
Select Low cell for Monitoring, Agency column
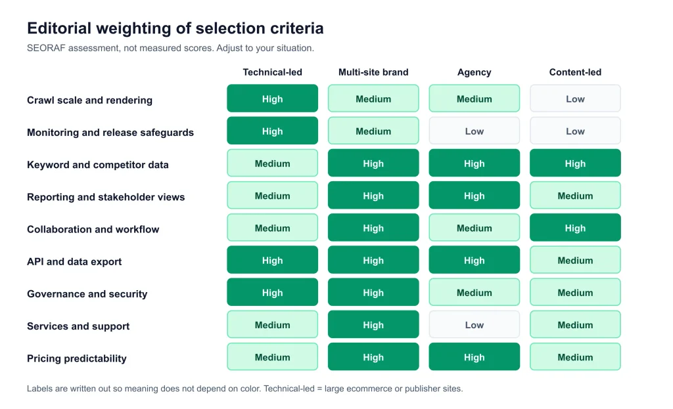[x=474, y=131]
